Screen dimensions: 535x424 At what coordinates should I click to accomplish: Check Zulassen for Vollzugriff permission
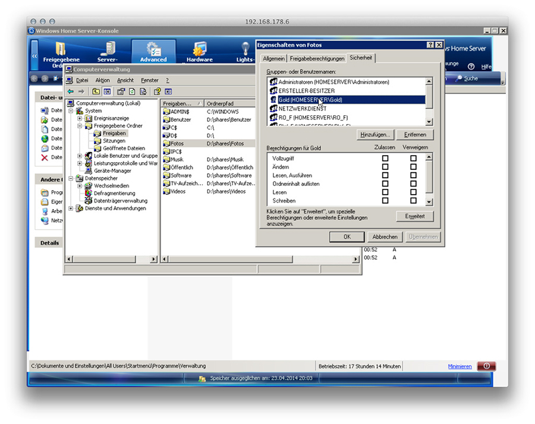coord(385,159)
